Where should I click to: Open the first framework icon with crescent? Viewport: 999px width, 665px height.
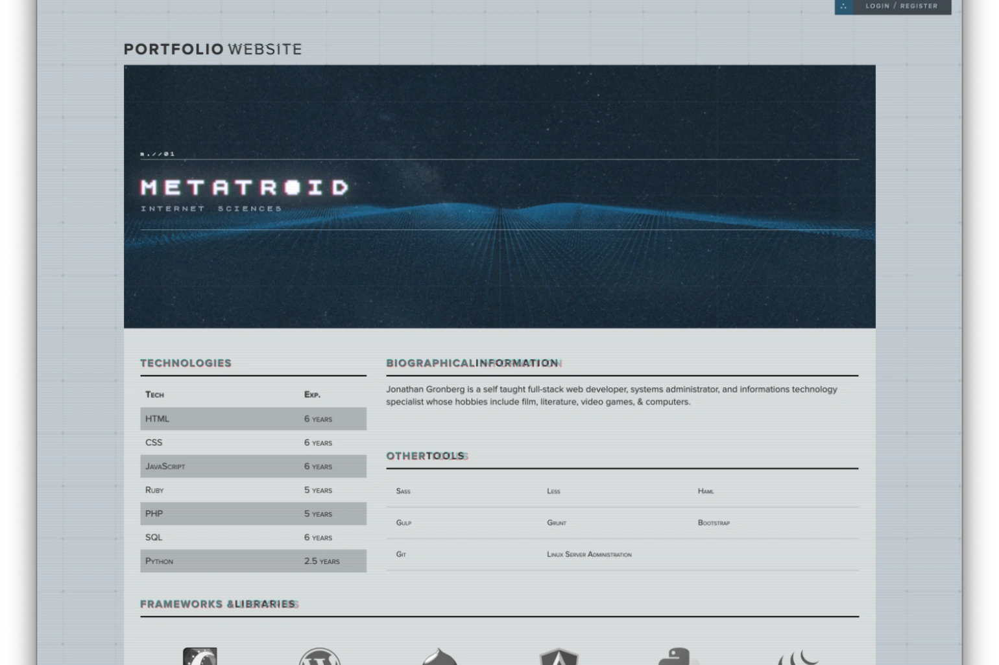(200, 656)
